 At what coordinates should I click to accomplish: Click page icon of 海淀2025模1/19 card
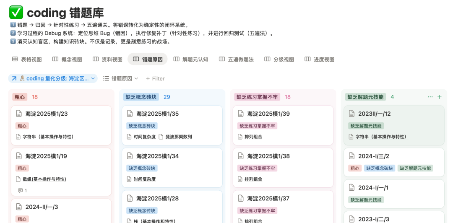19,156
